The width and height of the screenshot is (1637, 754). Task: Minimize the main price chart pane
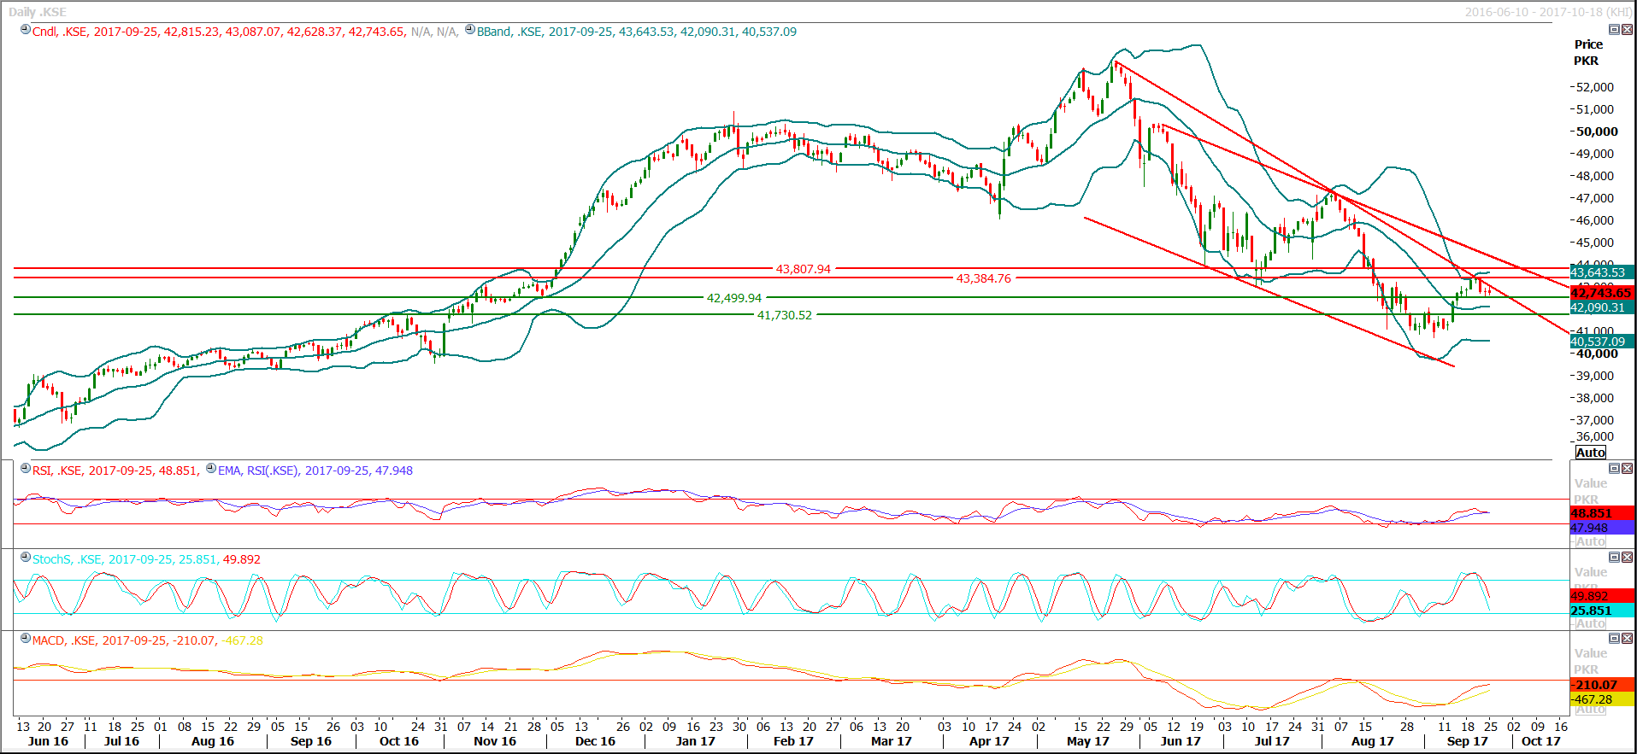coord(1614,29)
